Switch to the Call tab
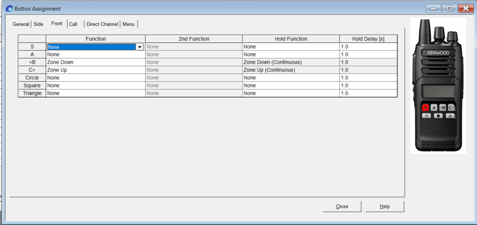 73,24
